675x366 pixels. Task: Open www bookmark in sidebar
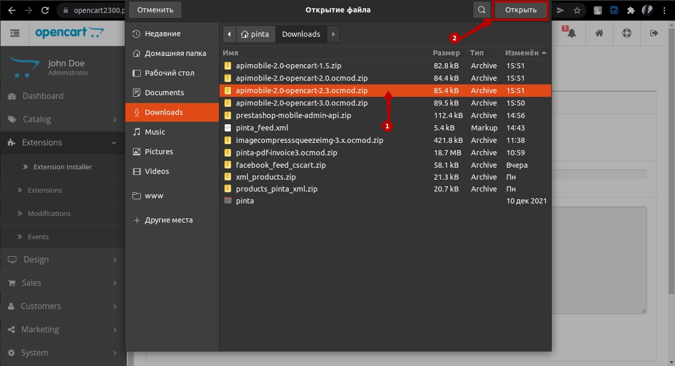point(172,196)
